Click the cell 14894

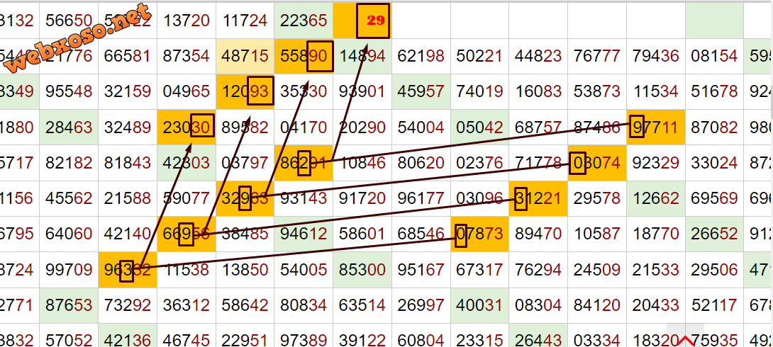point(362,56)
